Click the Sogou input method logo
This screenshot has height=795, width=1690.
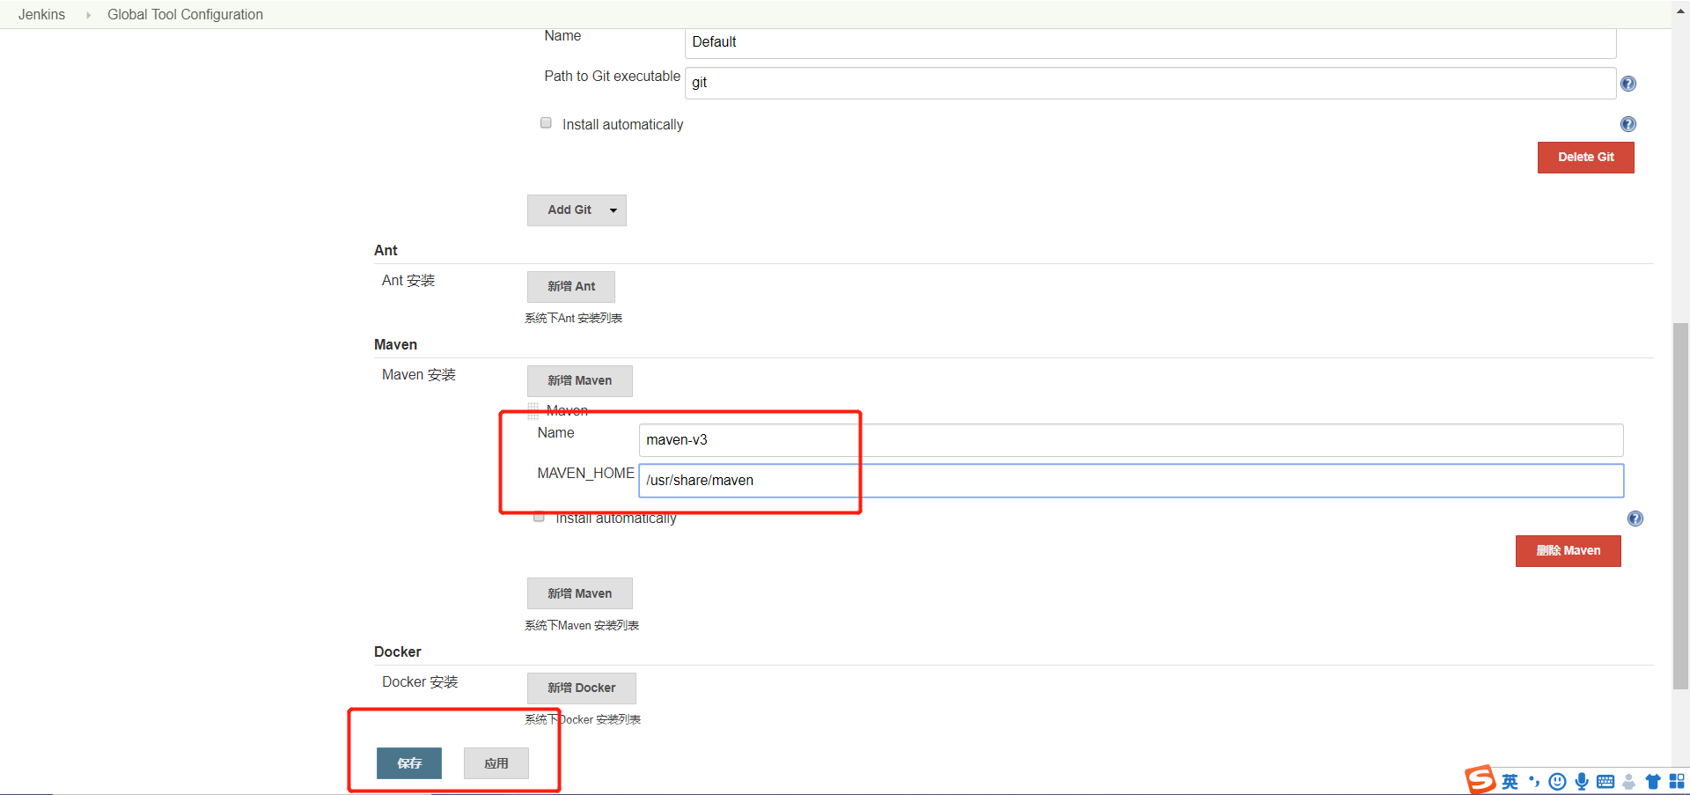point(1481,779)
